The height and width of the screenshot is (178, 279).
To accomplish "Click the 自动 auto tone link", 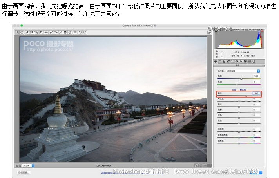I will pos(234,90).
